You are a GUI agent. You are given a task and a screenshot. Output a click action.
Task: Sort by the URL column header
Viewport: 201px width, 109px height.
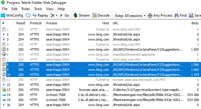pos(148,23)
